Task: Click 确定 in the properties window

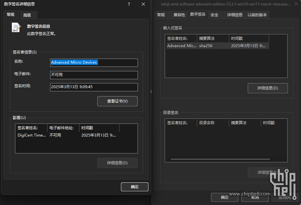Action: pyautogui.click(x=225, y=197)
